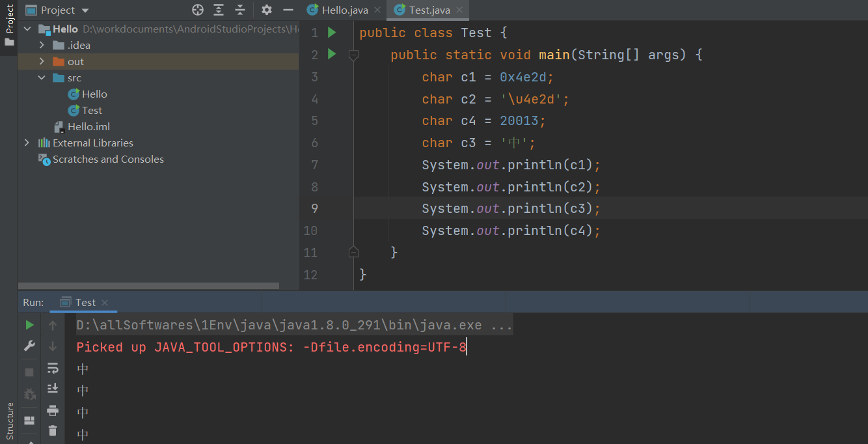Click the JAVA_TOOL_OPTIONS console message
Screen dimensions: 868x444
(x=271, y=347)
